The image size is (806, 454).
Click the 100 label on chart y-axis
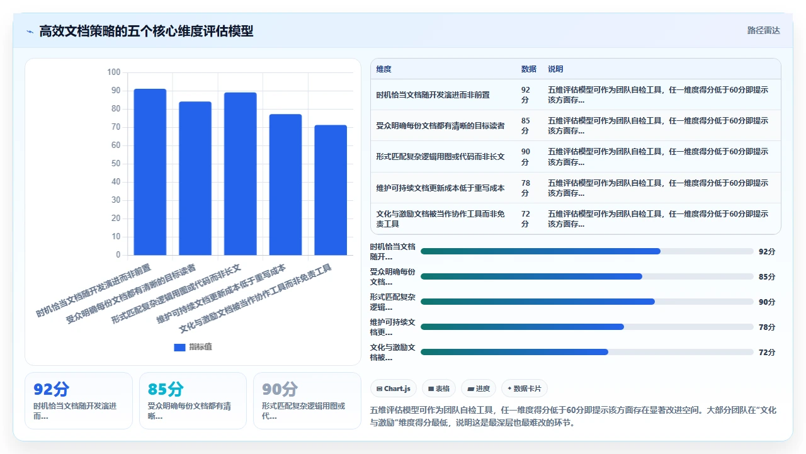coord(113,72)
